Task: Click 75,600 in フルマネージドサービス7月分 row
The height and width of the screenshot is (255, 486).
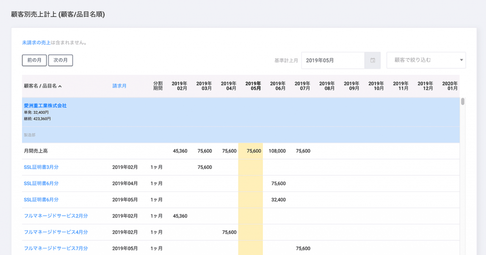Action: (x=303, y=248)
